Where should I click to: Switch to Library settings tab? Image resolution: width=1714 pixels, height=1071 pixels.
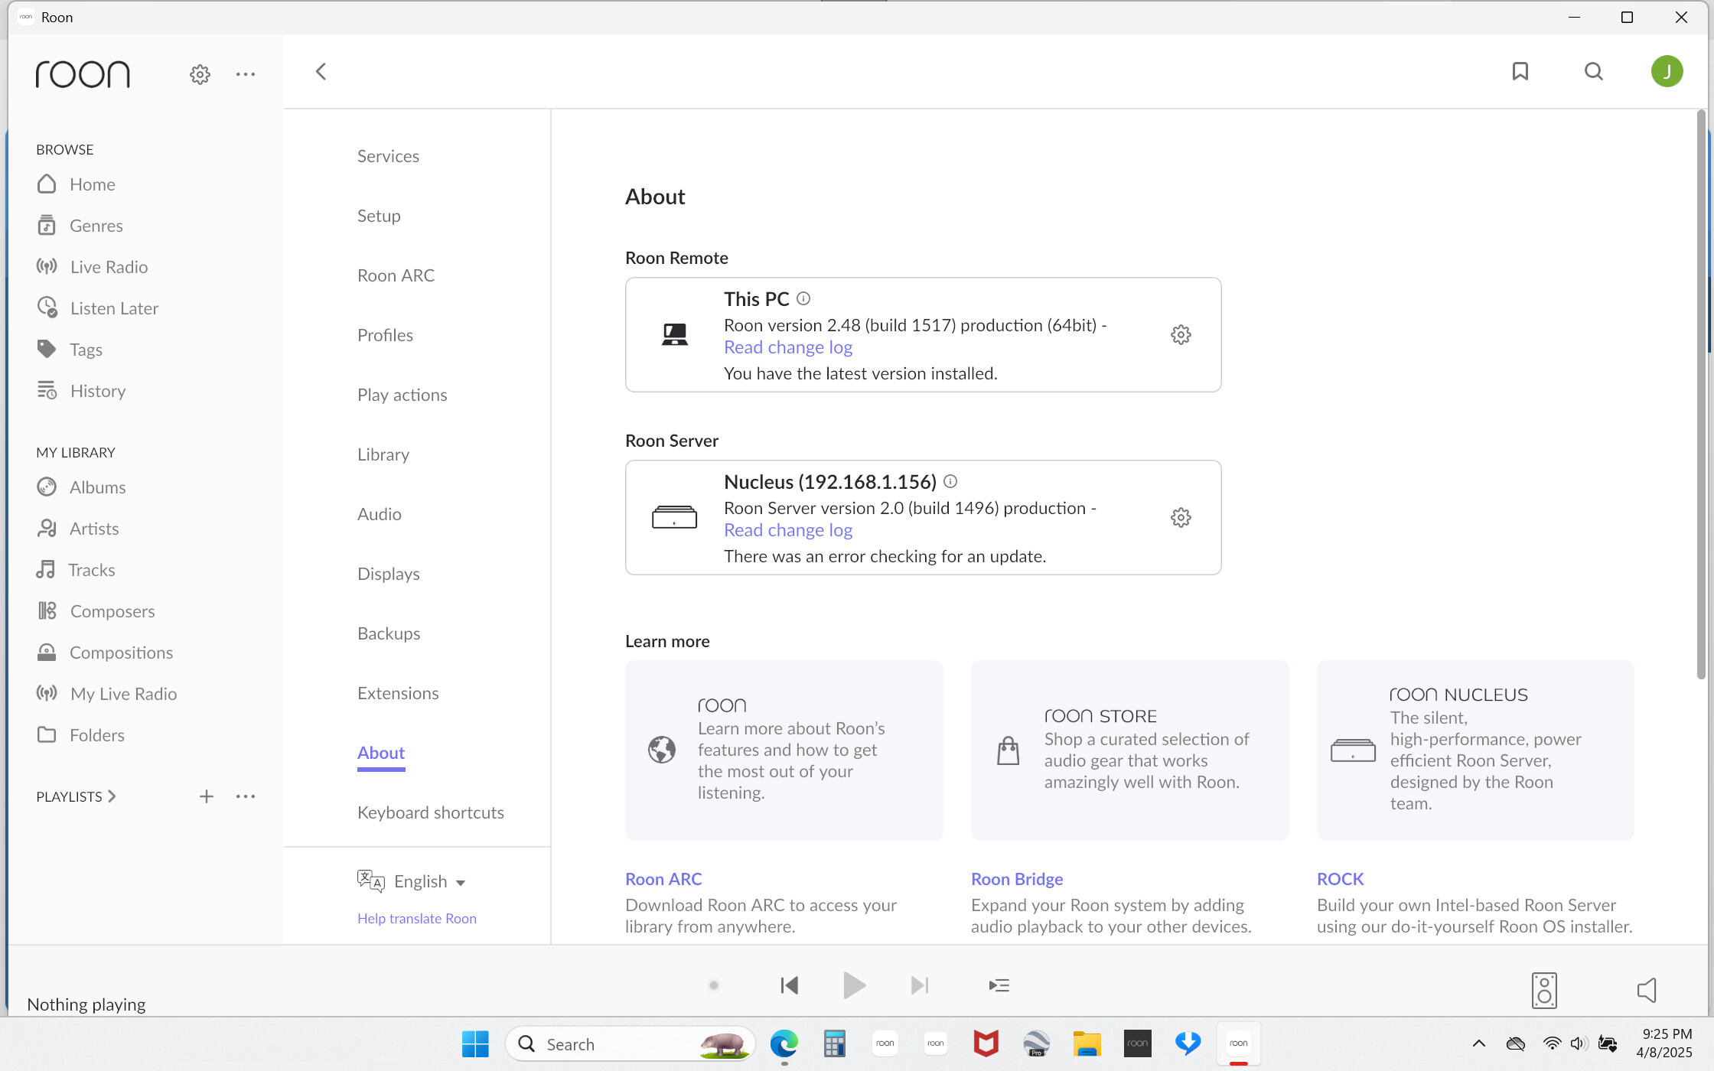(383, 454)
